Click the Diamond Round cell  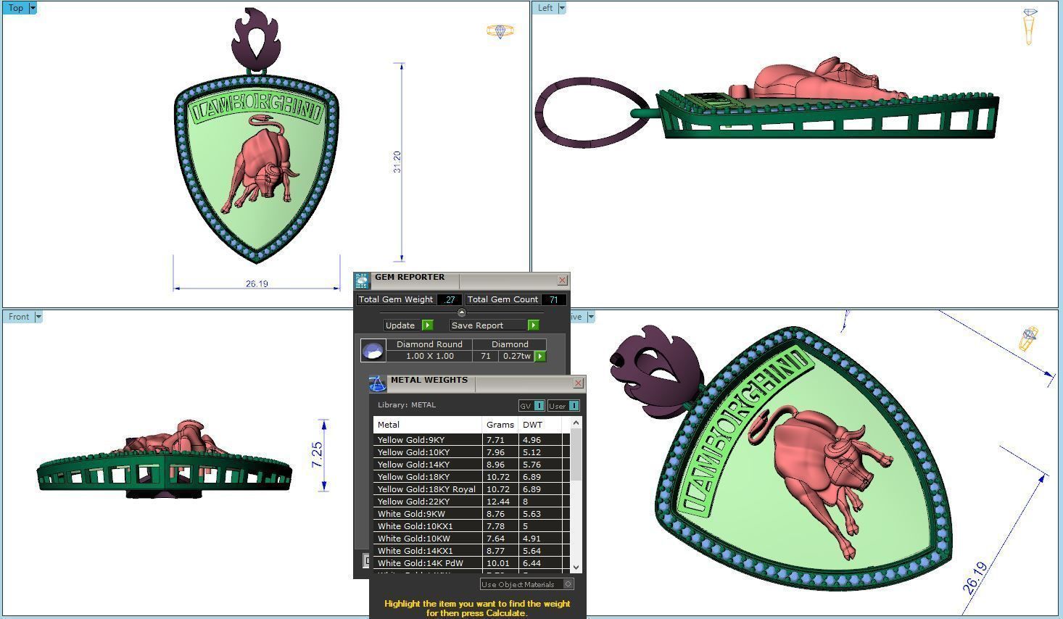[x=429, y=344]
